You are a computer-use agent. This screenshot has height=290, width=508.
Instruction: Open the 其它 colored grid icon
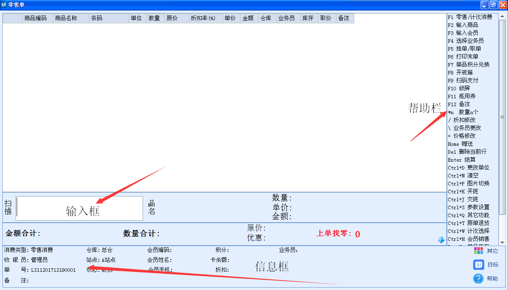(478, 250)
